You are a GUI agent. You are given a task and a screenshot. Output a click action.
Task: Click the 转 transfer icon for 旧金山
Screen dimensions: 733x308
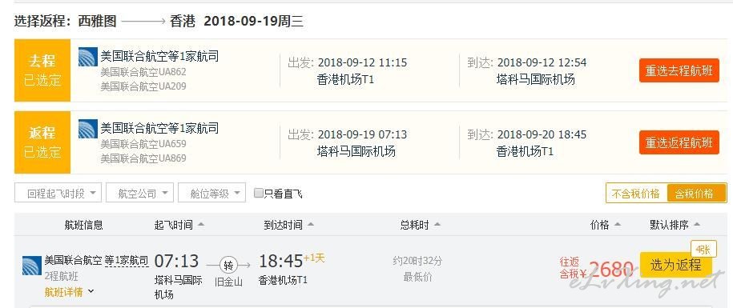click(228, 266)
